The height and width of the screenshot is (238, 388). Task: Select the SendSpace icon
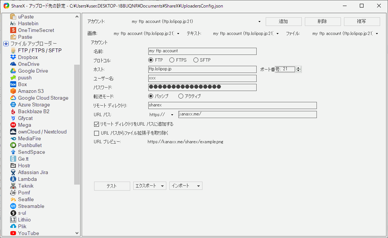click(x=13, y=152)
